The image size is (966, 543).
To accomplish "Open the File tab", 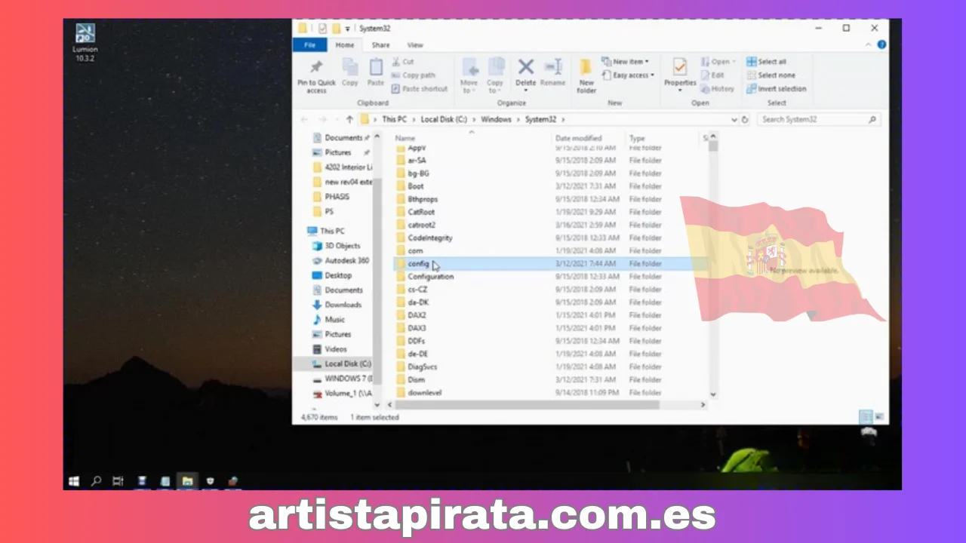I will click(x=309, y=45).
